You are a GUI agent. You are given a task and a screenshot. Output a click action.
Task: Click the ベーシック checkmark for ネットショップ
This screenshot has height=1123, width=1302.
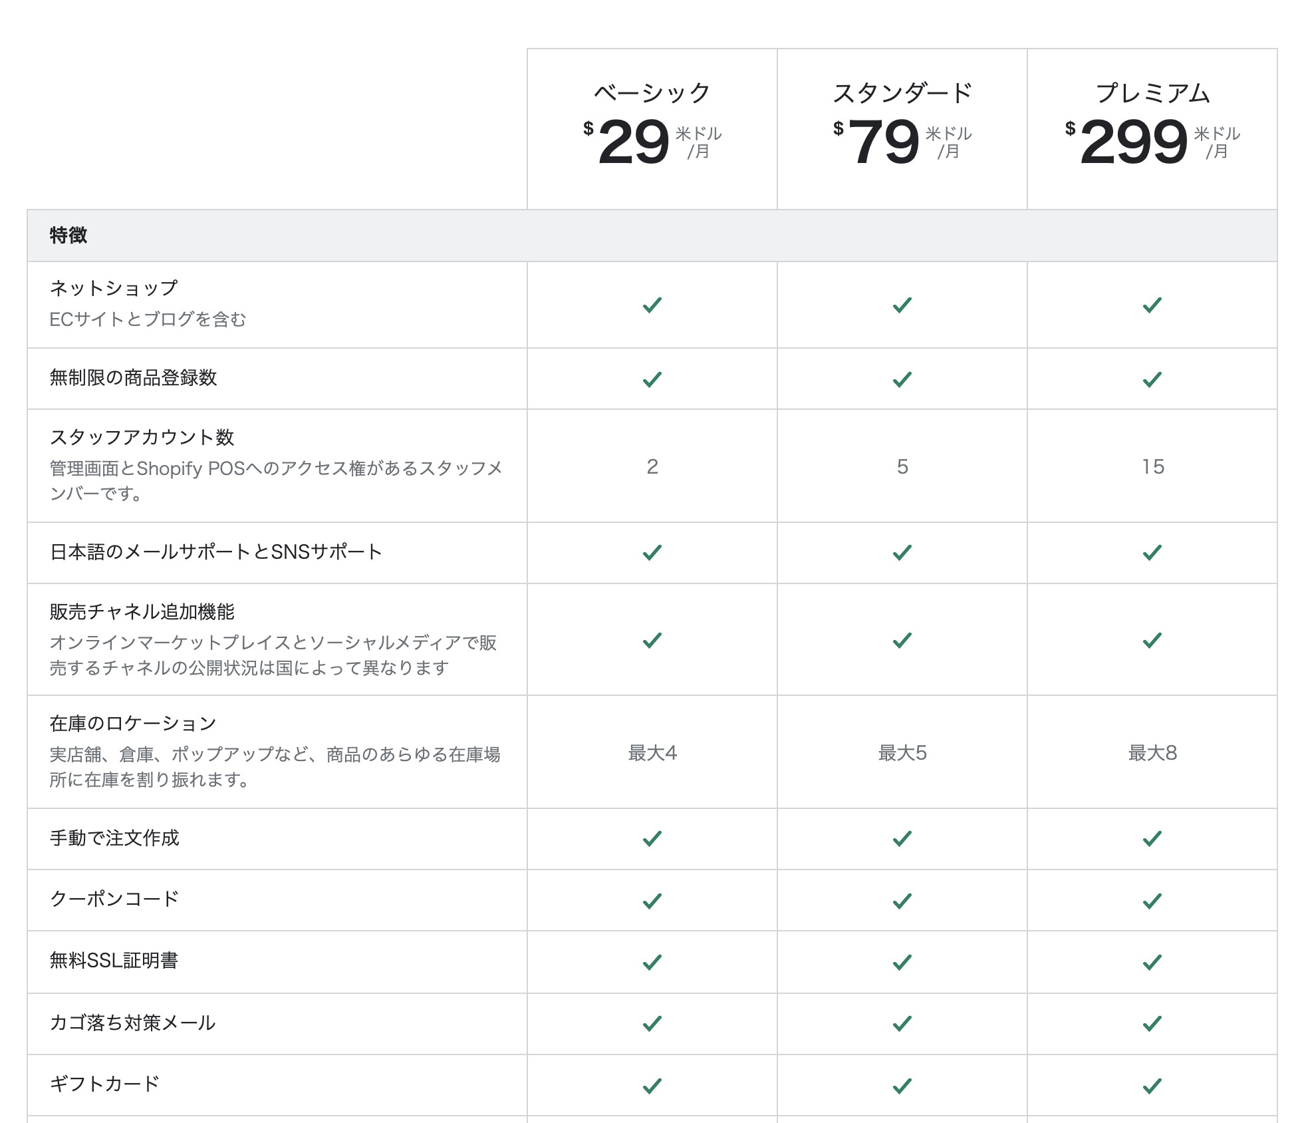pos(652,305)
